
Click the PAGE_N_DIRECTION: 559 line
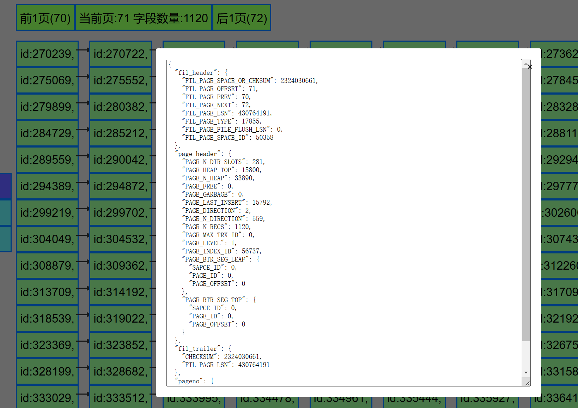(x=223, y=219)
